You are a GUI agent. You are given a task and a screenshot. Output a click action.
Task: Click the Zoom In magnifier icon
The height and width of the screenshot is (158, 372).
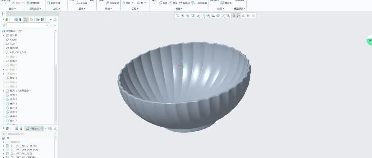tap(183, 15)
